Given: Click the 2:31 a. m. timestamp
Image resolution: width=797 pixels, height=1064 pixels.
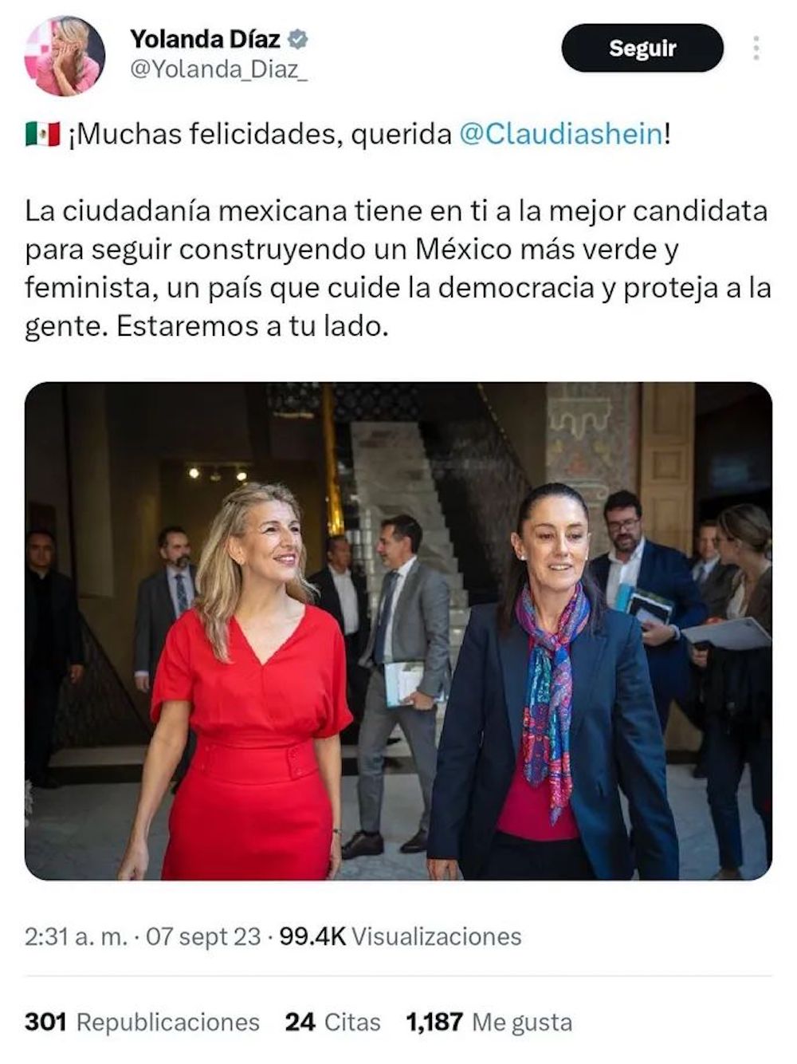Looking at the screenshot, I should 76,936.
